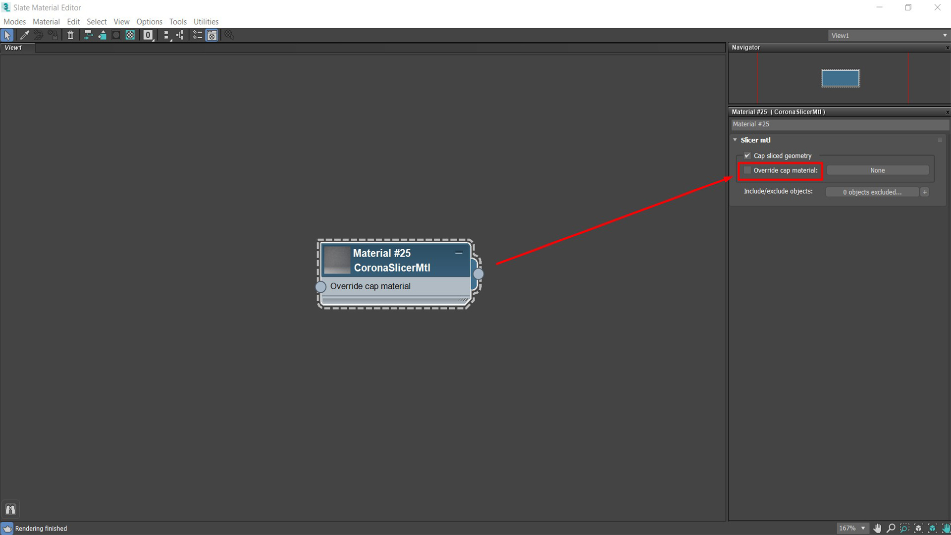951x535 pixels.
Task: Open the Material menu
Action: [x=46, y=21]
